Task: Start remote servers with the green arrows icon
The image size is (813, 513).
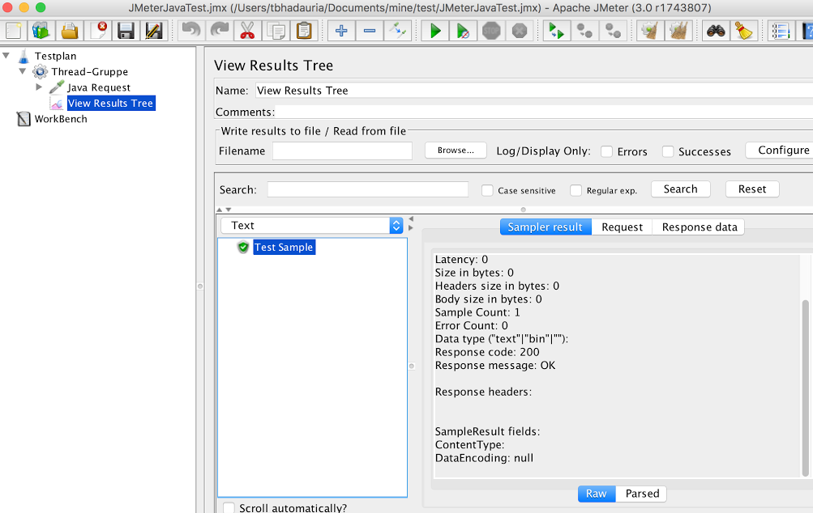Action: (x=556, y=31)
